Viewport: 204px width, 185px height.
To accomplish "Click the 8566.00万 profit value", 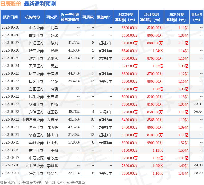I will pos(155,120).
